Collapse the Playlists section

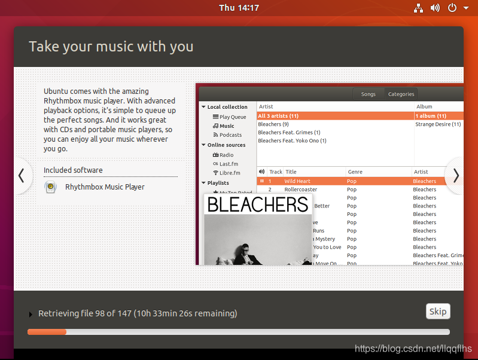203,183
